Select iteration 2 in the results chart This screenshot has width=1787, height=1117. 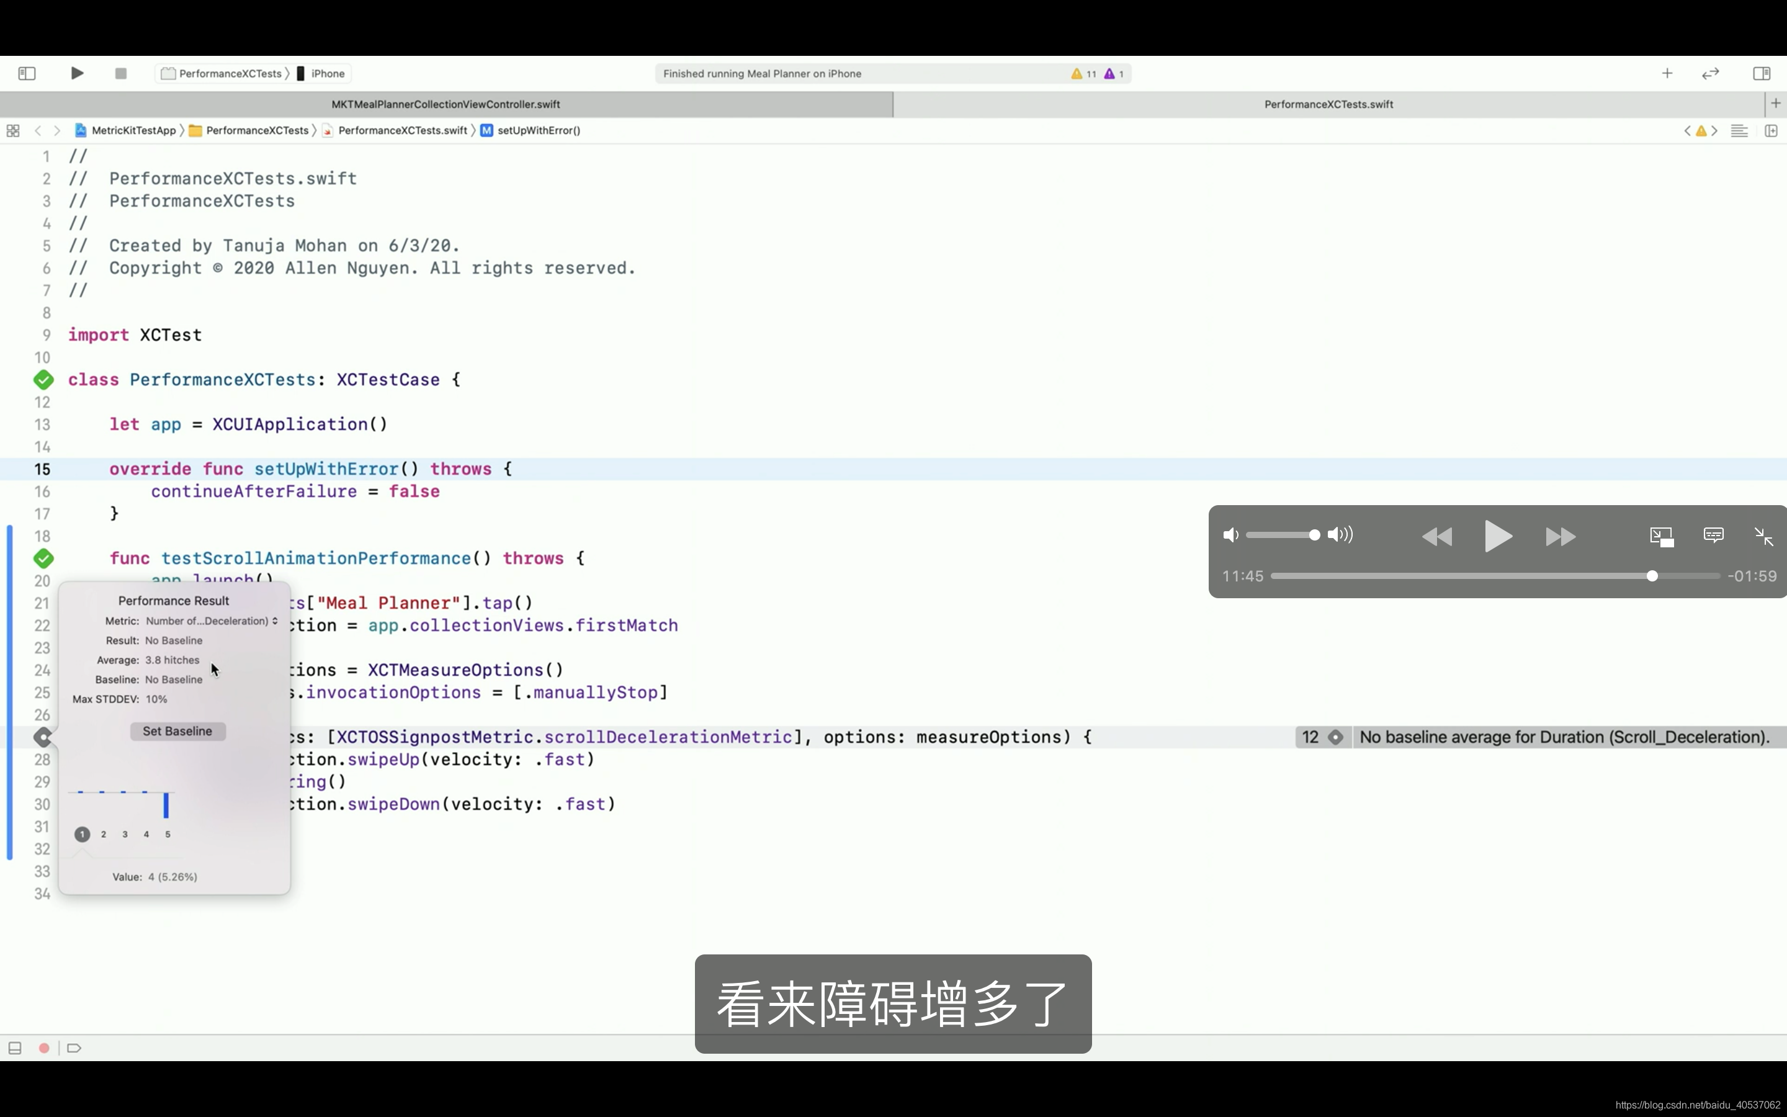click(104, 834)
